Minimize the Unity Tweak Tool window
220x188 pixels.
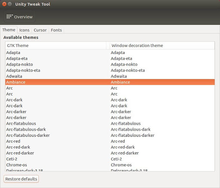pyautogui.click(x=10, y=4)
